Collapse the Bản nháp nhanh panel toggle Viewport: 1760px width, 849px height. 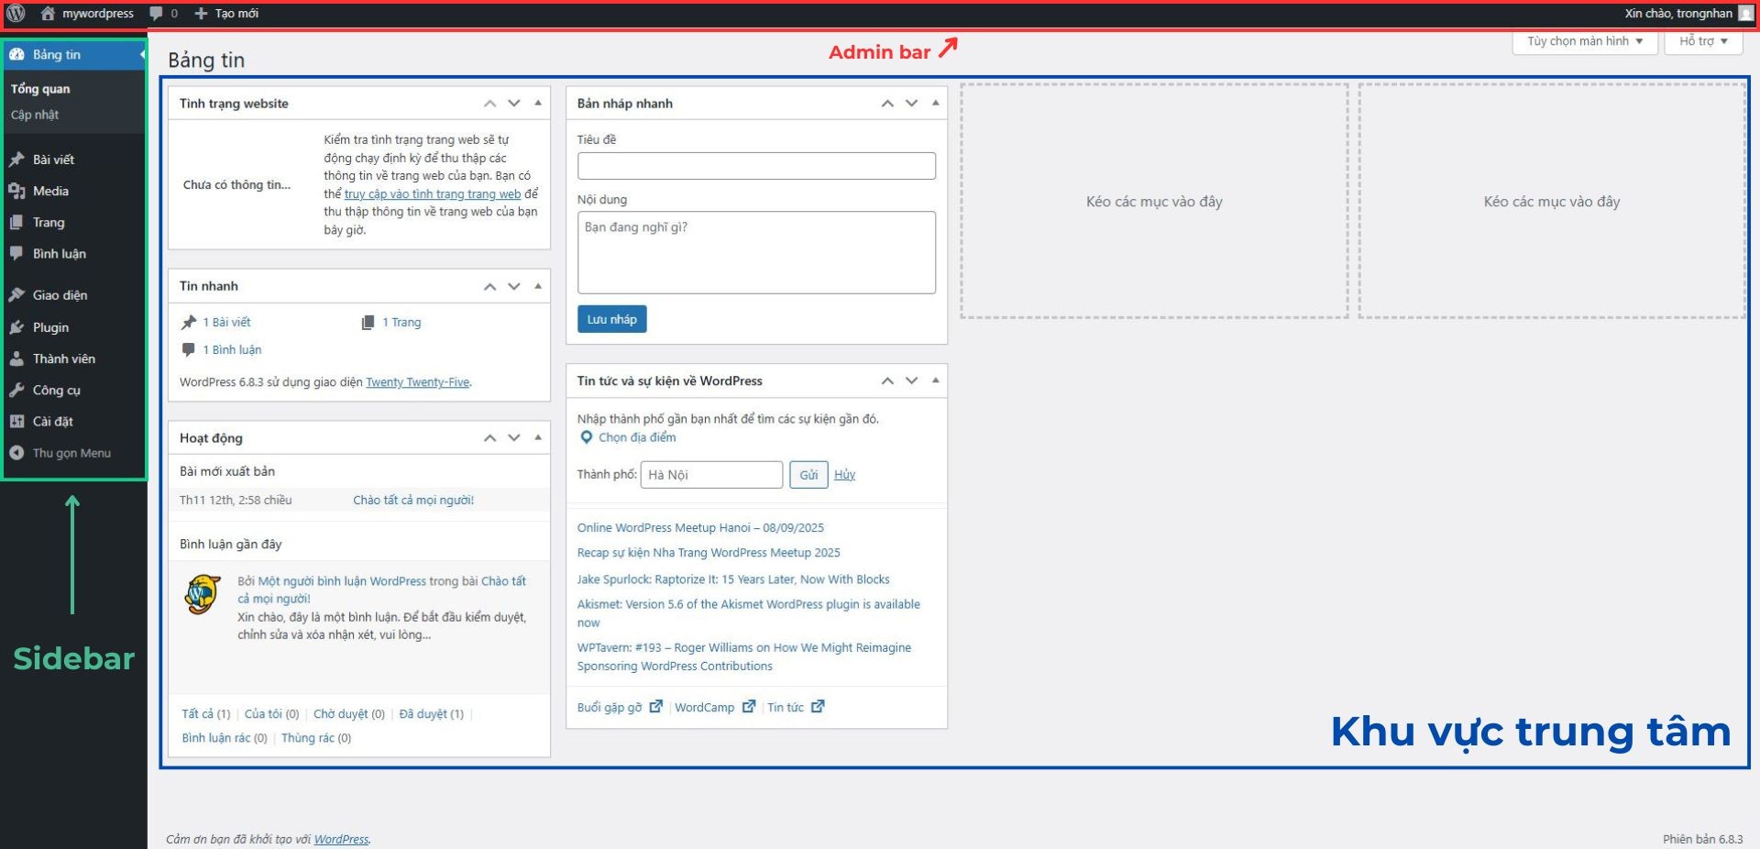[x=935, y=103]
